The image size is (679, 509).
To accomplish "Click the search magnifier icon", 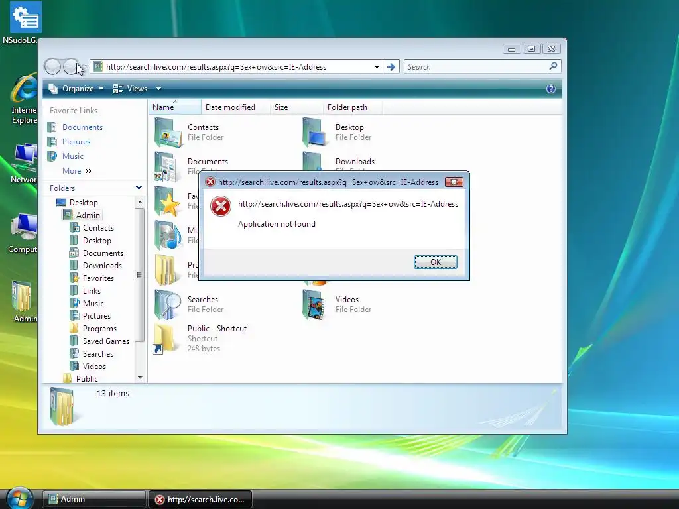I will coord(553,66).
